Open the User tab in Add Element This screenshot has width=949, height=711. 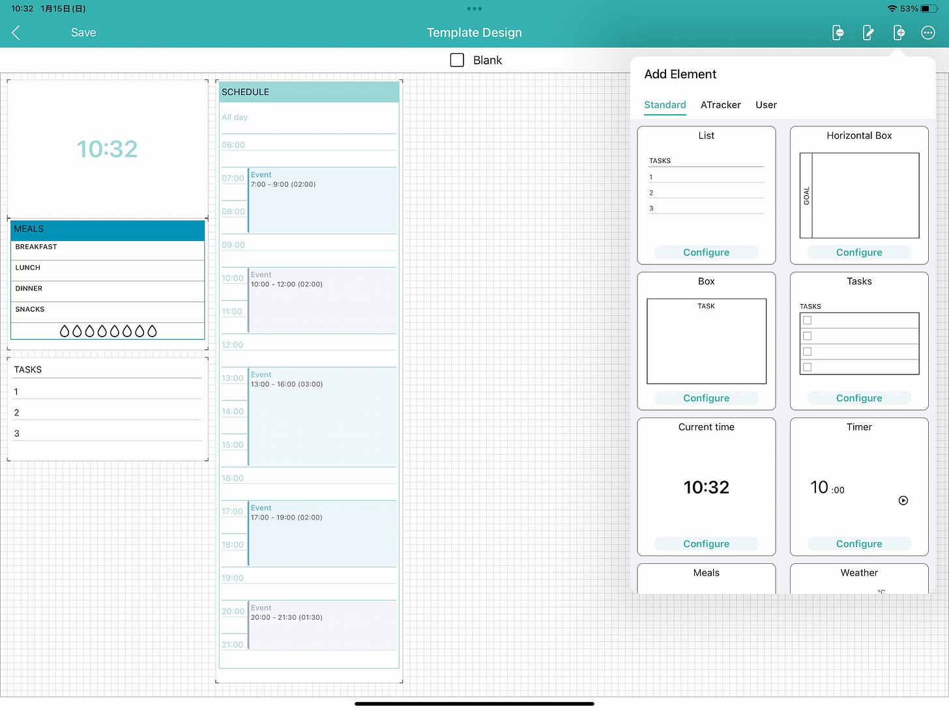(766, 105)
